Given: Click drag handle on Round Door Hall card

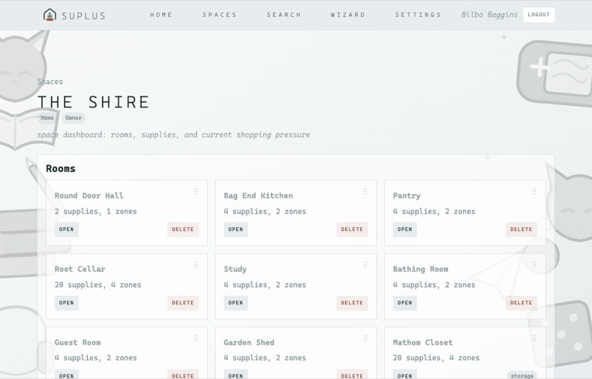Looking at the screenshot, I should click(x=196, y=191).
